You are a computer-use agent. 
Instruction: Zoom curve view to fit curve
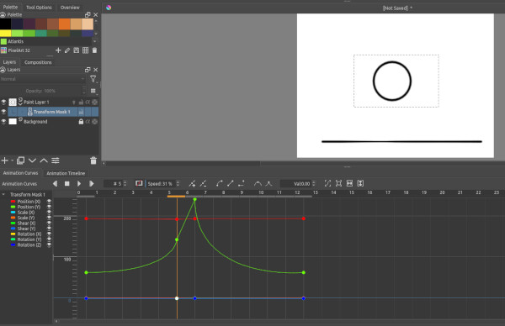point(338,183)
